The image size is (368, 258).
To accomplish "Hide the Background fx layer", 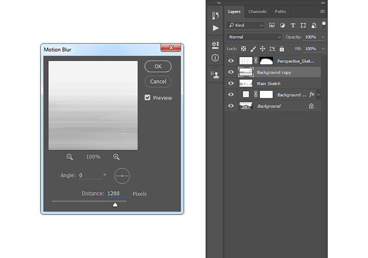I will 231,94.
